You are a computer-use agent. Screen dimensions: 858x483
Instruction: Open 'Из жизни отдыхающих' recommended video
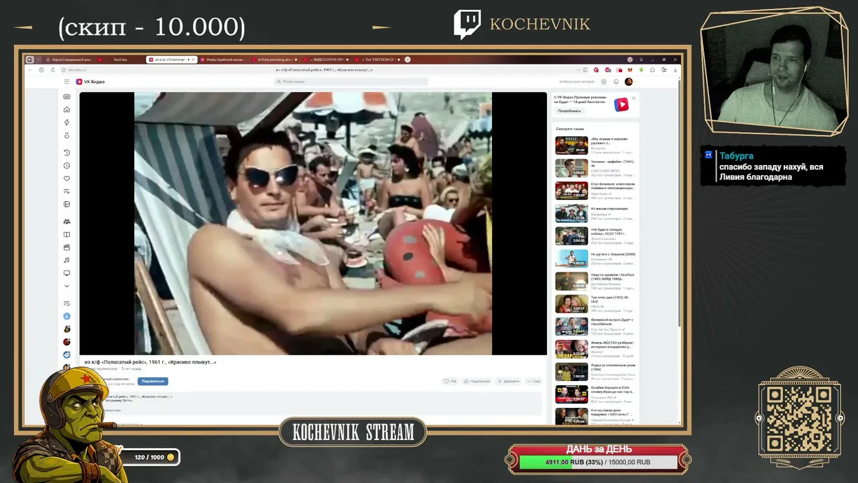click(595, 213)
